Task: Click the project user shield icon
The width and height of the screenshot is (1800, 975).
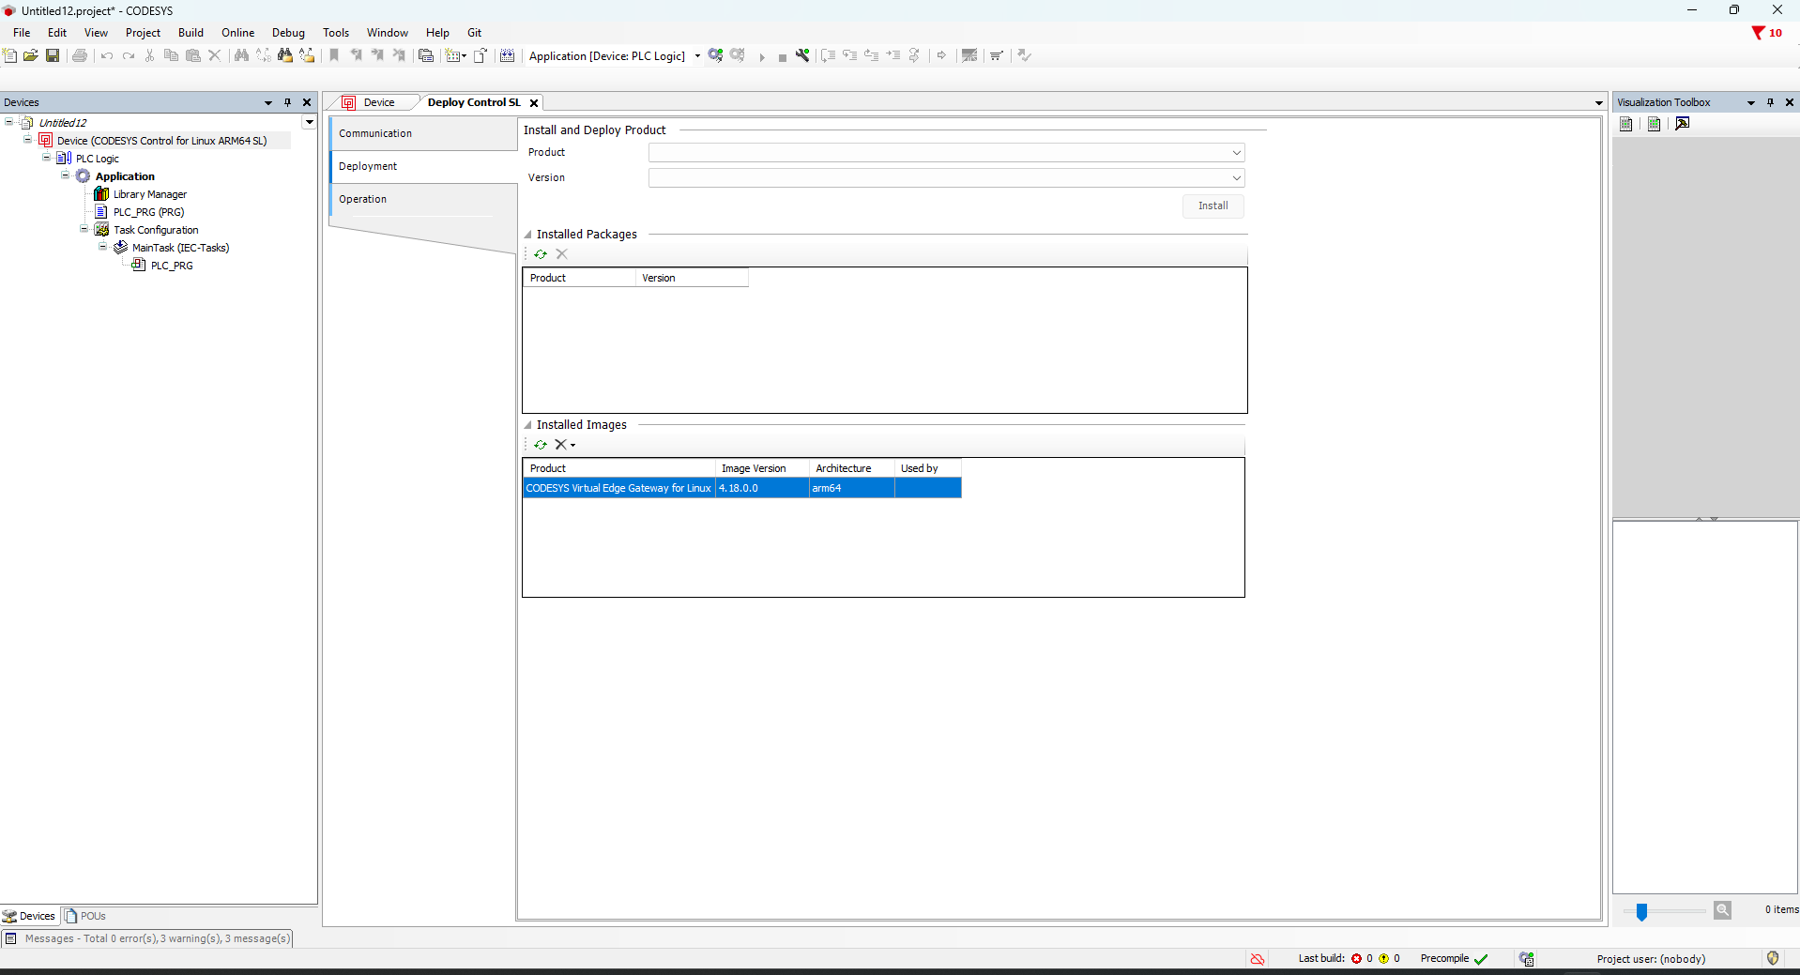Action: point(1772,958)
